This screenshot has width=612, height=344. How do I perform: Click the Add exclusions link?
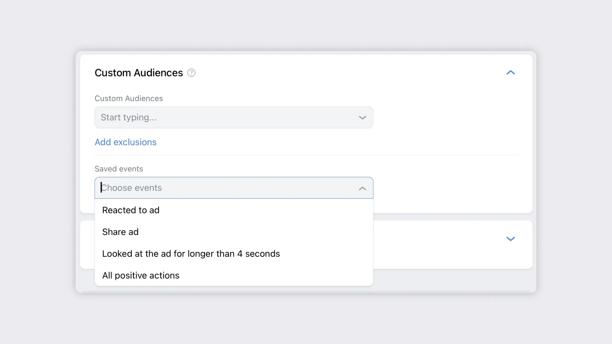point(126,142)
